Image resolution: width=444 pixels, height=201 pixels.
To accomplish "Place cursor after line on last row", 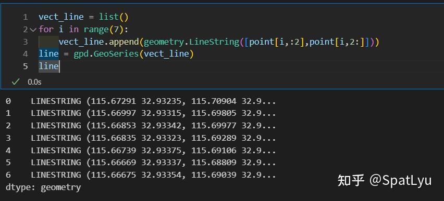I will point(59,66).
